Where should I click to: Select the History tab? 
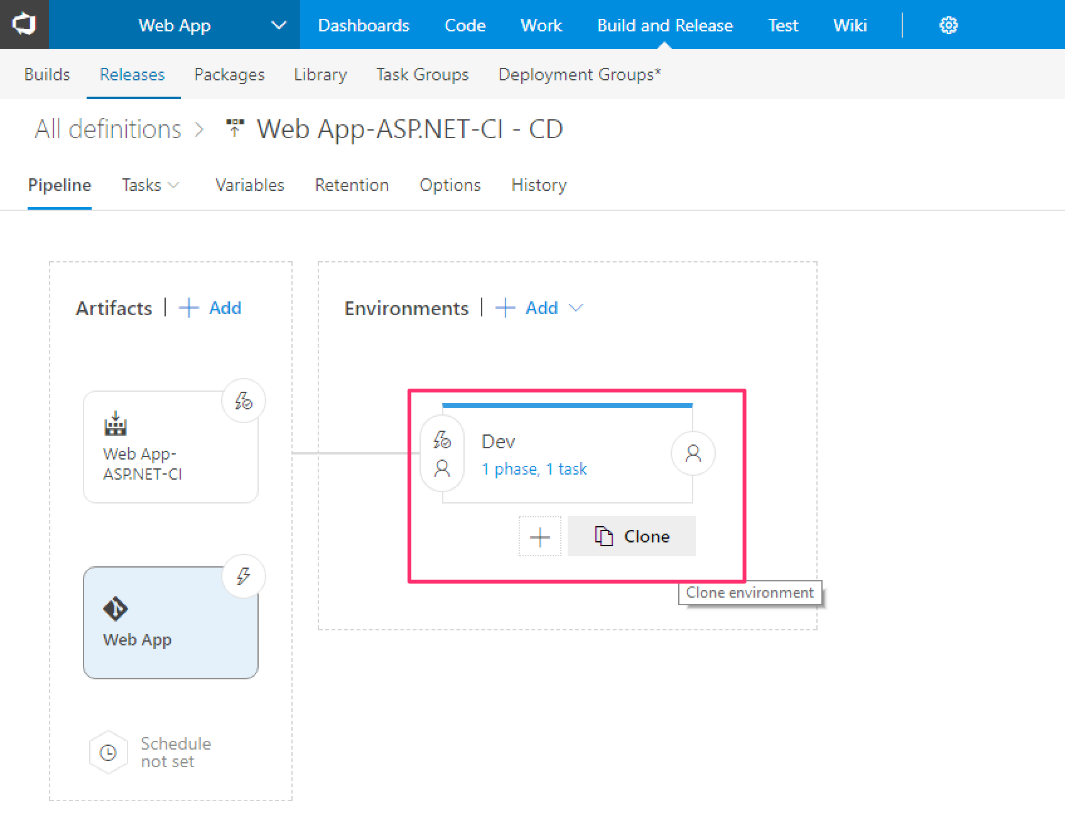539,185
